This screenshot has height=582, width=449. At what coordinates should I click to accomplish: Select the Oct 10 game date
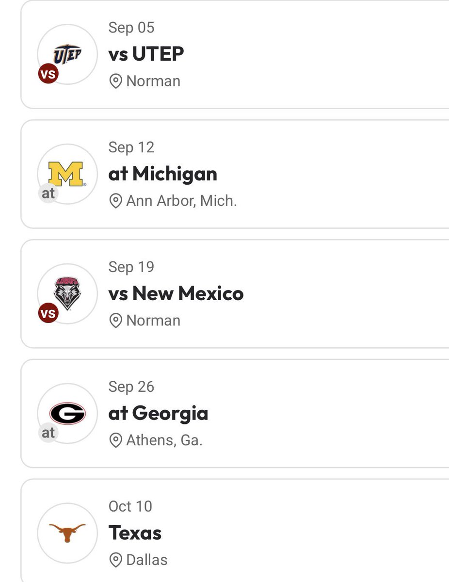tap(130, 506)
